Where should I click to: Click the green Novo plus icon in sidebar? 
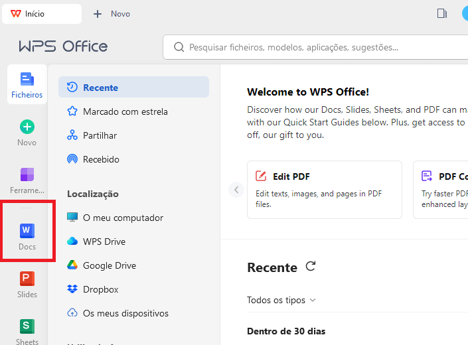27,127
